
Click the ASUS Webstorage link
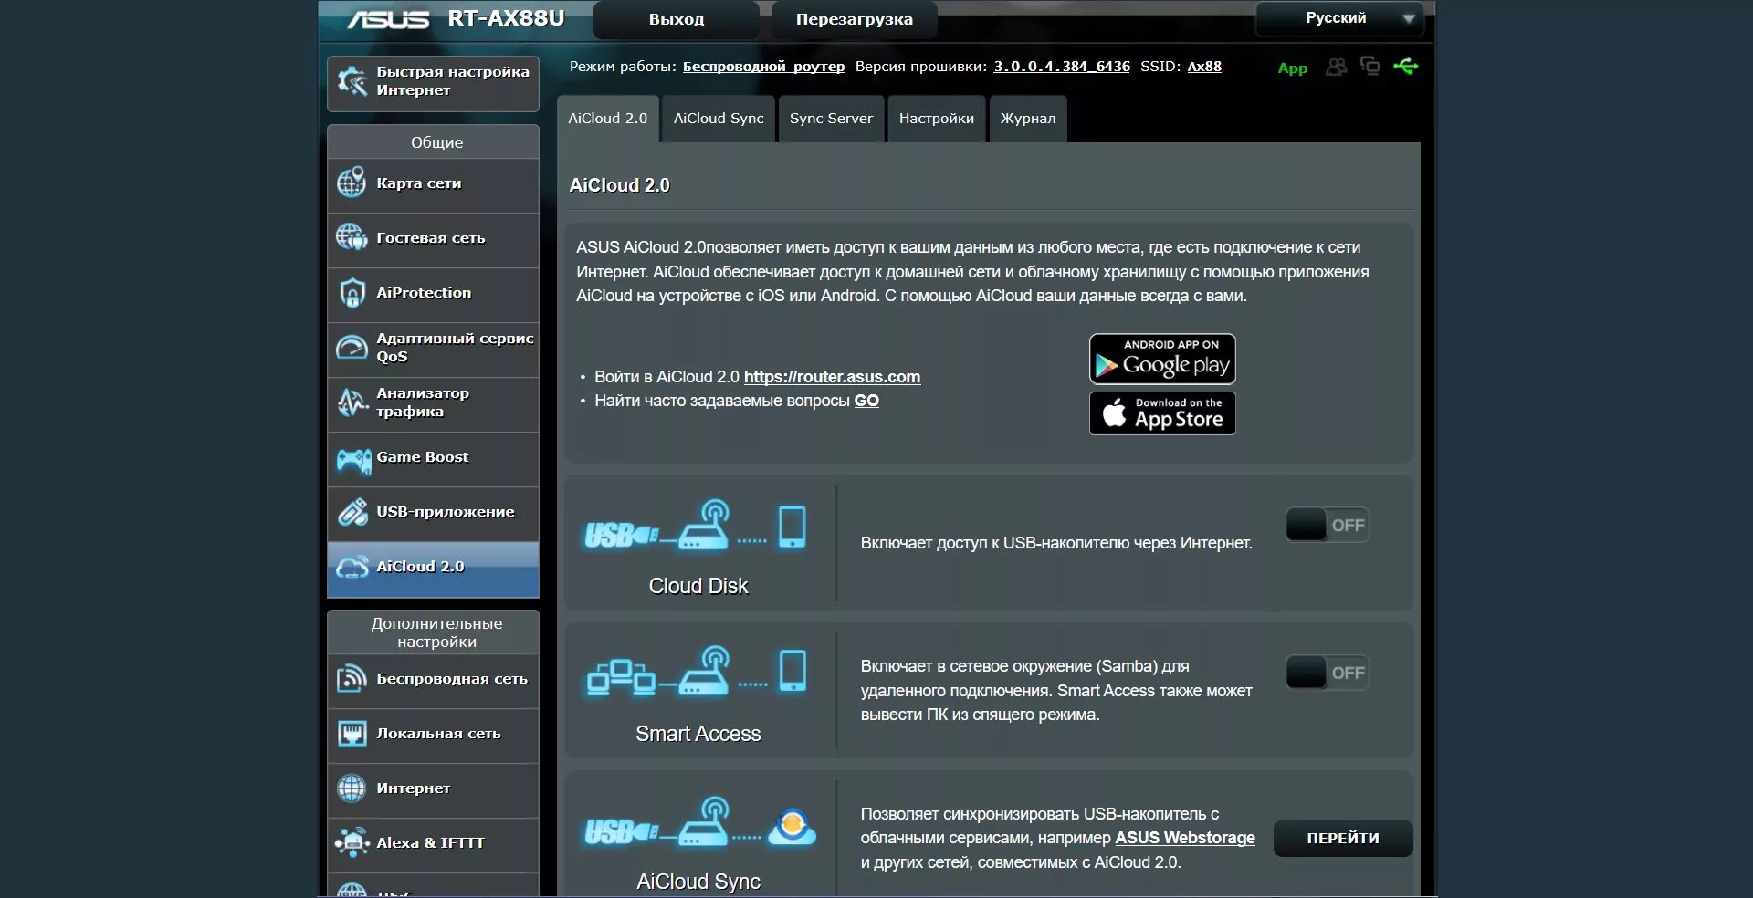point(1185,838)
